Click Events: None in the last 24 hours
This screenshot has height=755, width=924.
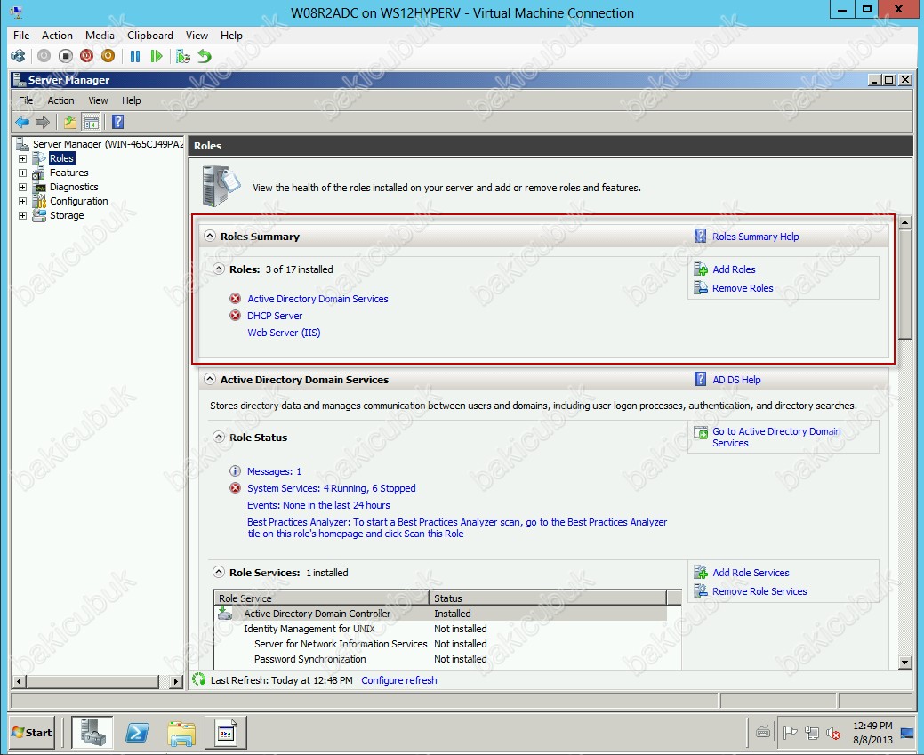tap(318, 505)
